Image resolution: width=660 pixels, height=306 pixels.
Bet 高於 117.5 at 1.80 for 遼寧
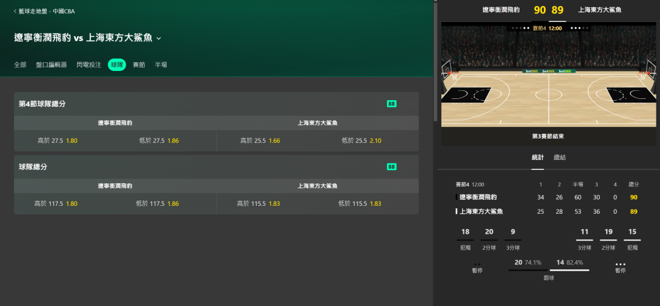(x=56, y=204)
